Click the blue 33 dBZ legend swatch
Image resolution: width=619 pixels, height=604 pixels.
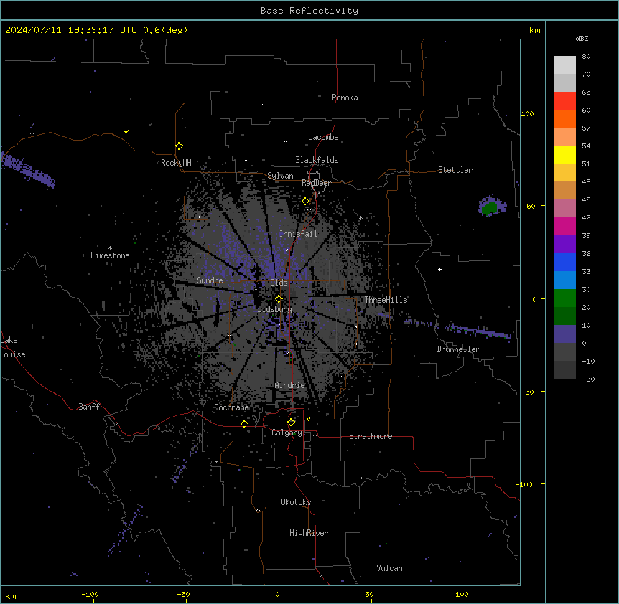click(x=564, y=262)
